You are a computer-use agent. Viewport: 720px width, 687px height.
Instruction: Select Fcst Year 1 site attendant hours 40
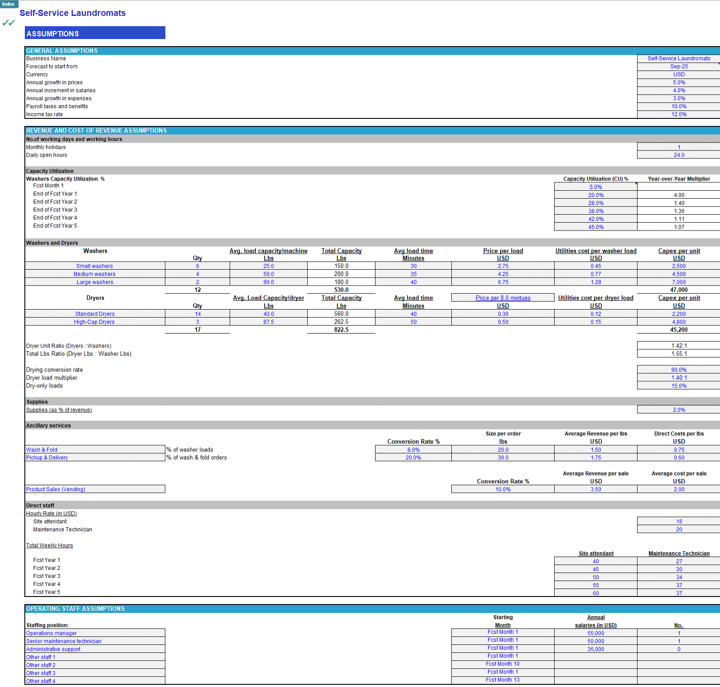pos(596,561)
